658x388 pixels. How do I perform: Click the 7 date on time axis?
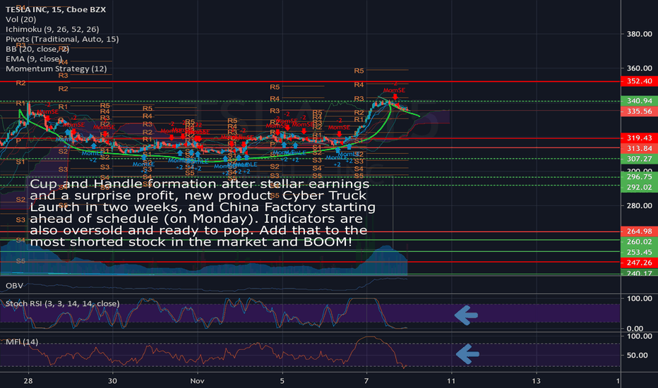(366, 381)
